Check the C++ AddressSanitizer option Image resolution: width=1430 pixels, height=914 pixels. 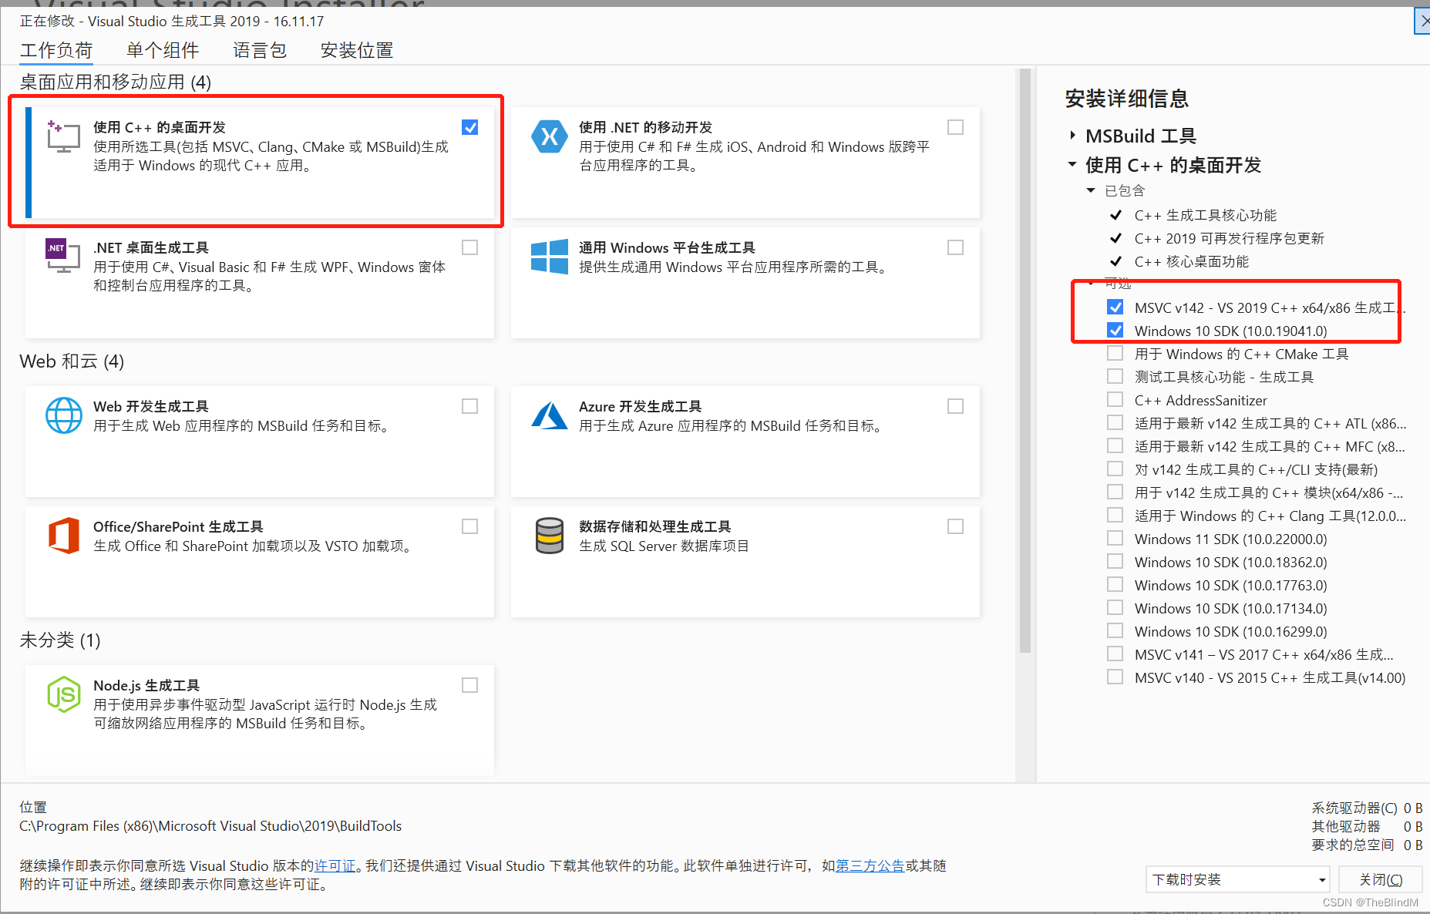(1115, 399)
